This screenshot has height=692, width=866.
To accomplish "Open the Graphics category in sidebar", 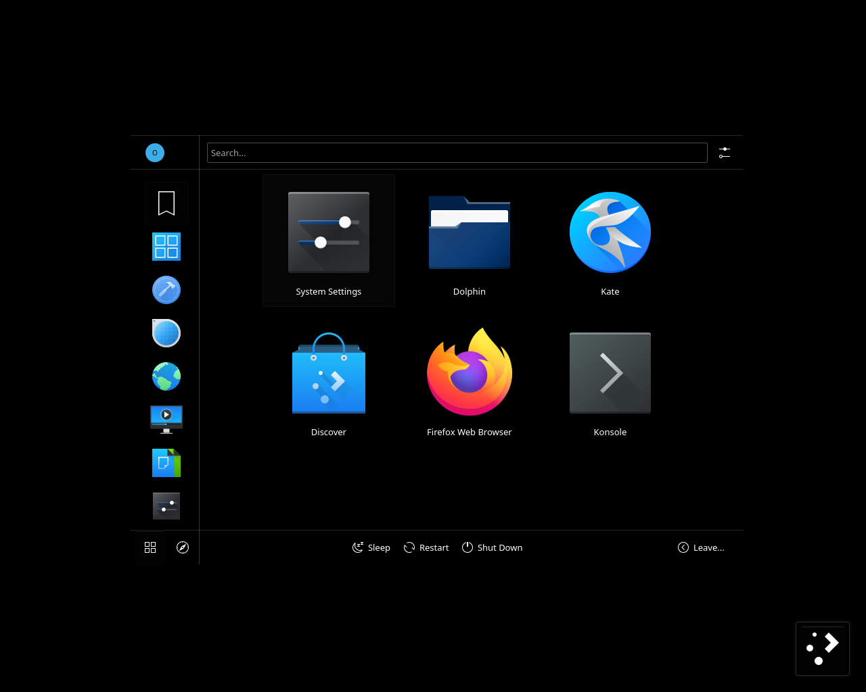I will (x=166, y=333).
